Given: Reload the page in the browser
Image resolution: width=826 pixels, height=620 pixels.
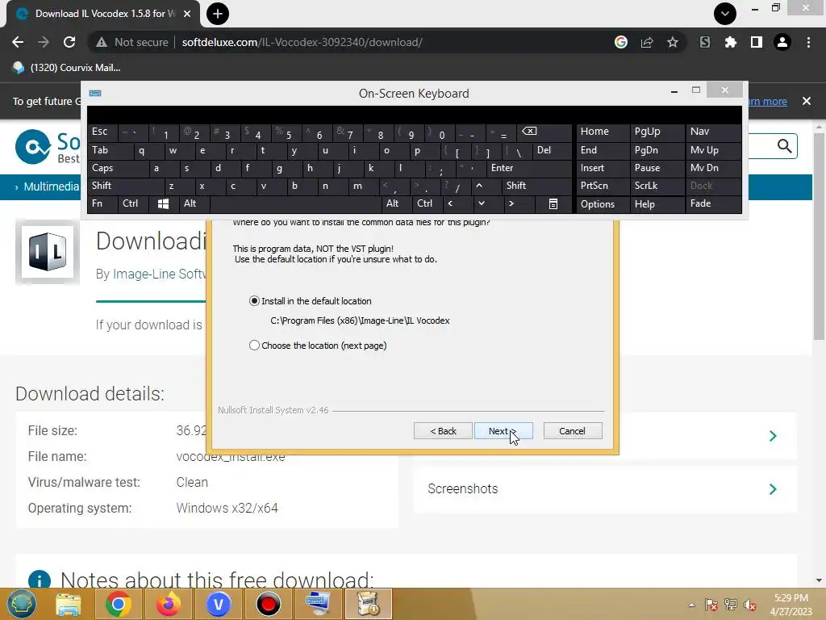Looking at the screenshot, I should 69,42.
